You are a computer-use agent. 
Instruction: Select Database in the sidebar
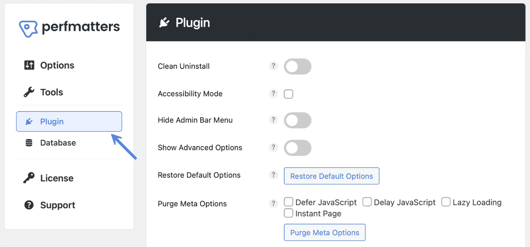click(58, 143)
